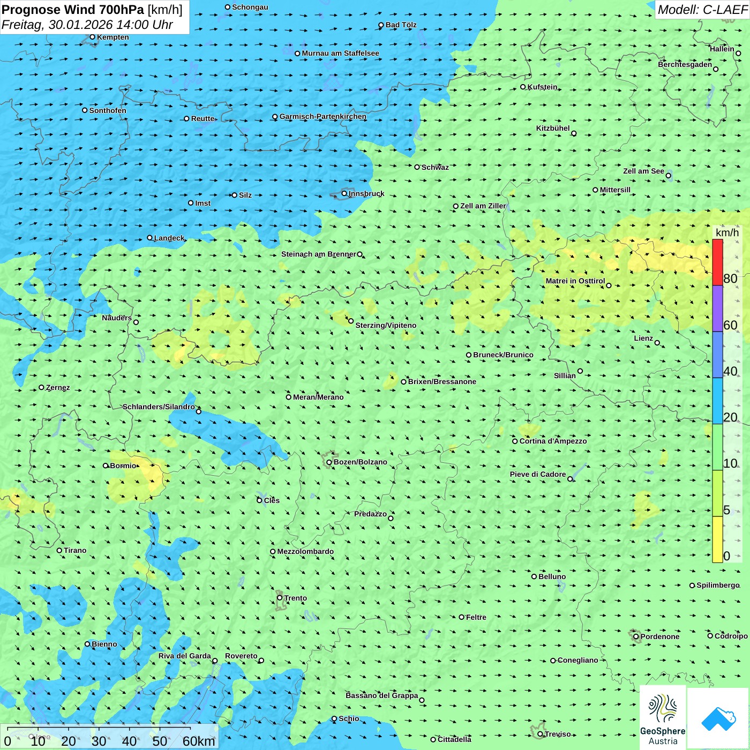
Task: Click the yellow 0 km/h legend swatch
Action: [x=717, y=539]
